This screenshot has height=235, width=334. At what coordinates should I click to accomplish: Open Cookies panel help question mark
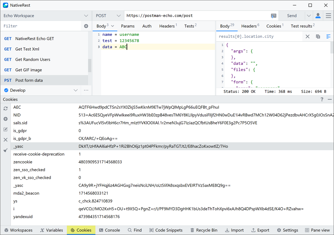coord(322,99)
